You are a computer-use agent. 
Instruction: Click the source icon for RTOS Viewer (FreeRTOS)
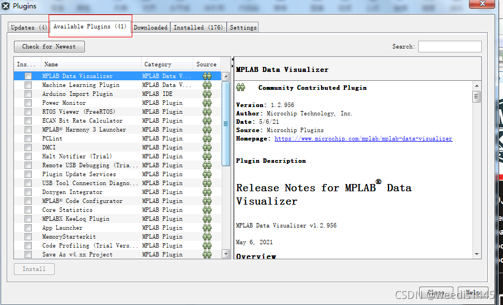point(207,112)
